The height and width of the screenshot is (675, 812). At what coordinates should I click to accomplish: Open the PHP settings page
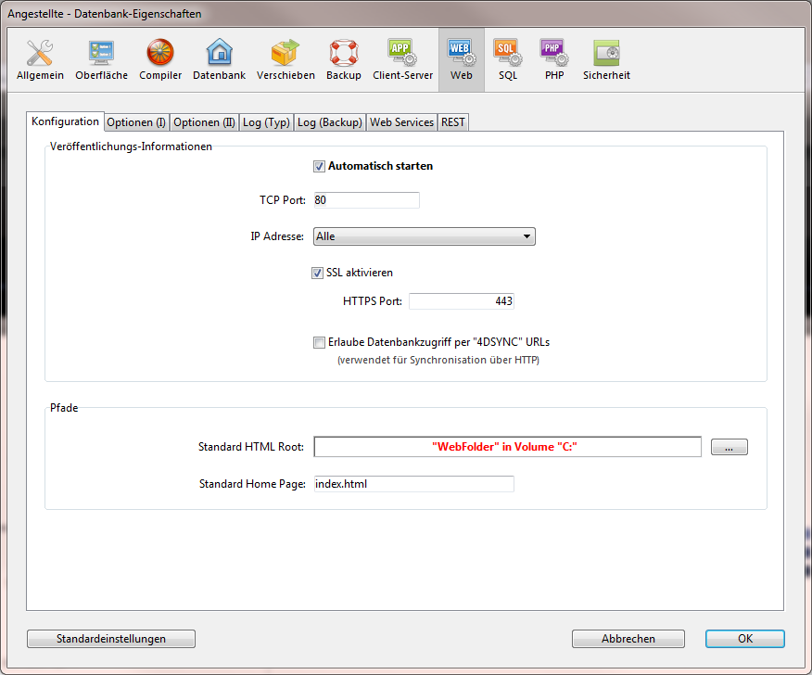point(554,60)
